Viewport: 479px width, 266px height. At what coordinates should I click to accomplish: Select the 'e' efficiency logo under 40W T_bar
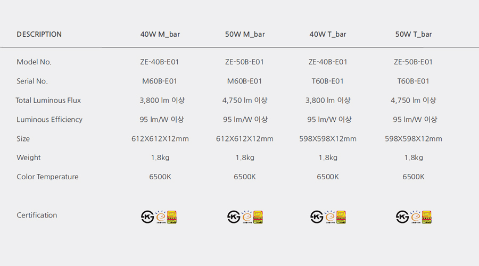(330, 217)
